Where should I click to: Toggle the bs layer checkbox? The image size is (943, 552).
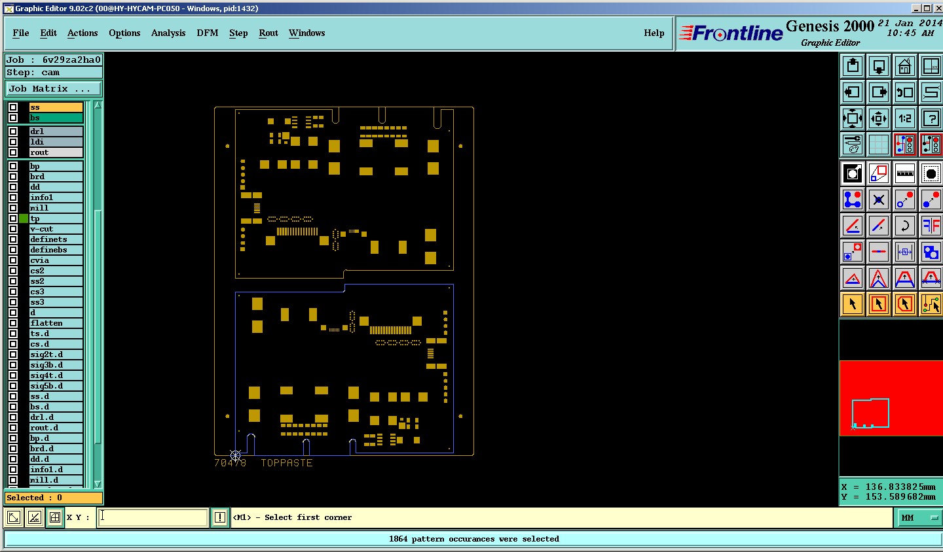[13, 118]
